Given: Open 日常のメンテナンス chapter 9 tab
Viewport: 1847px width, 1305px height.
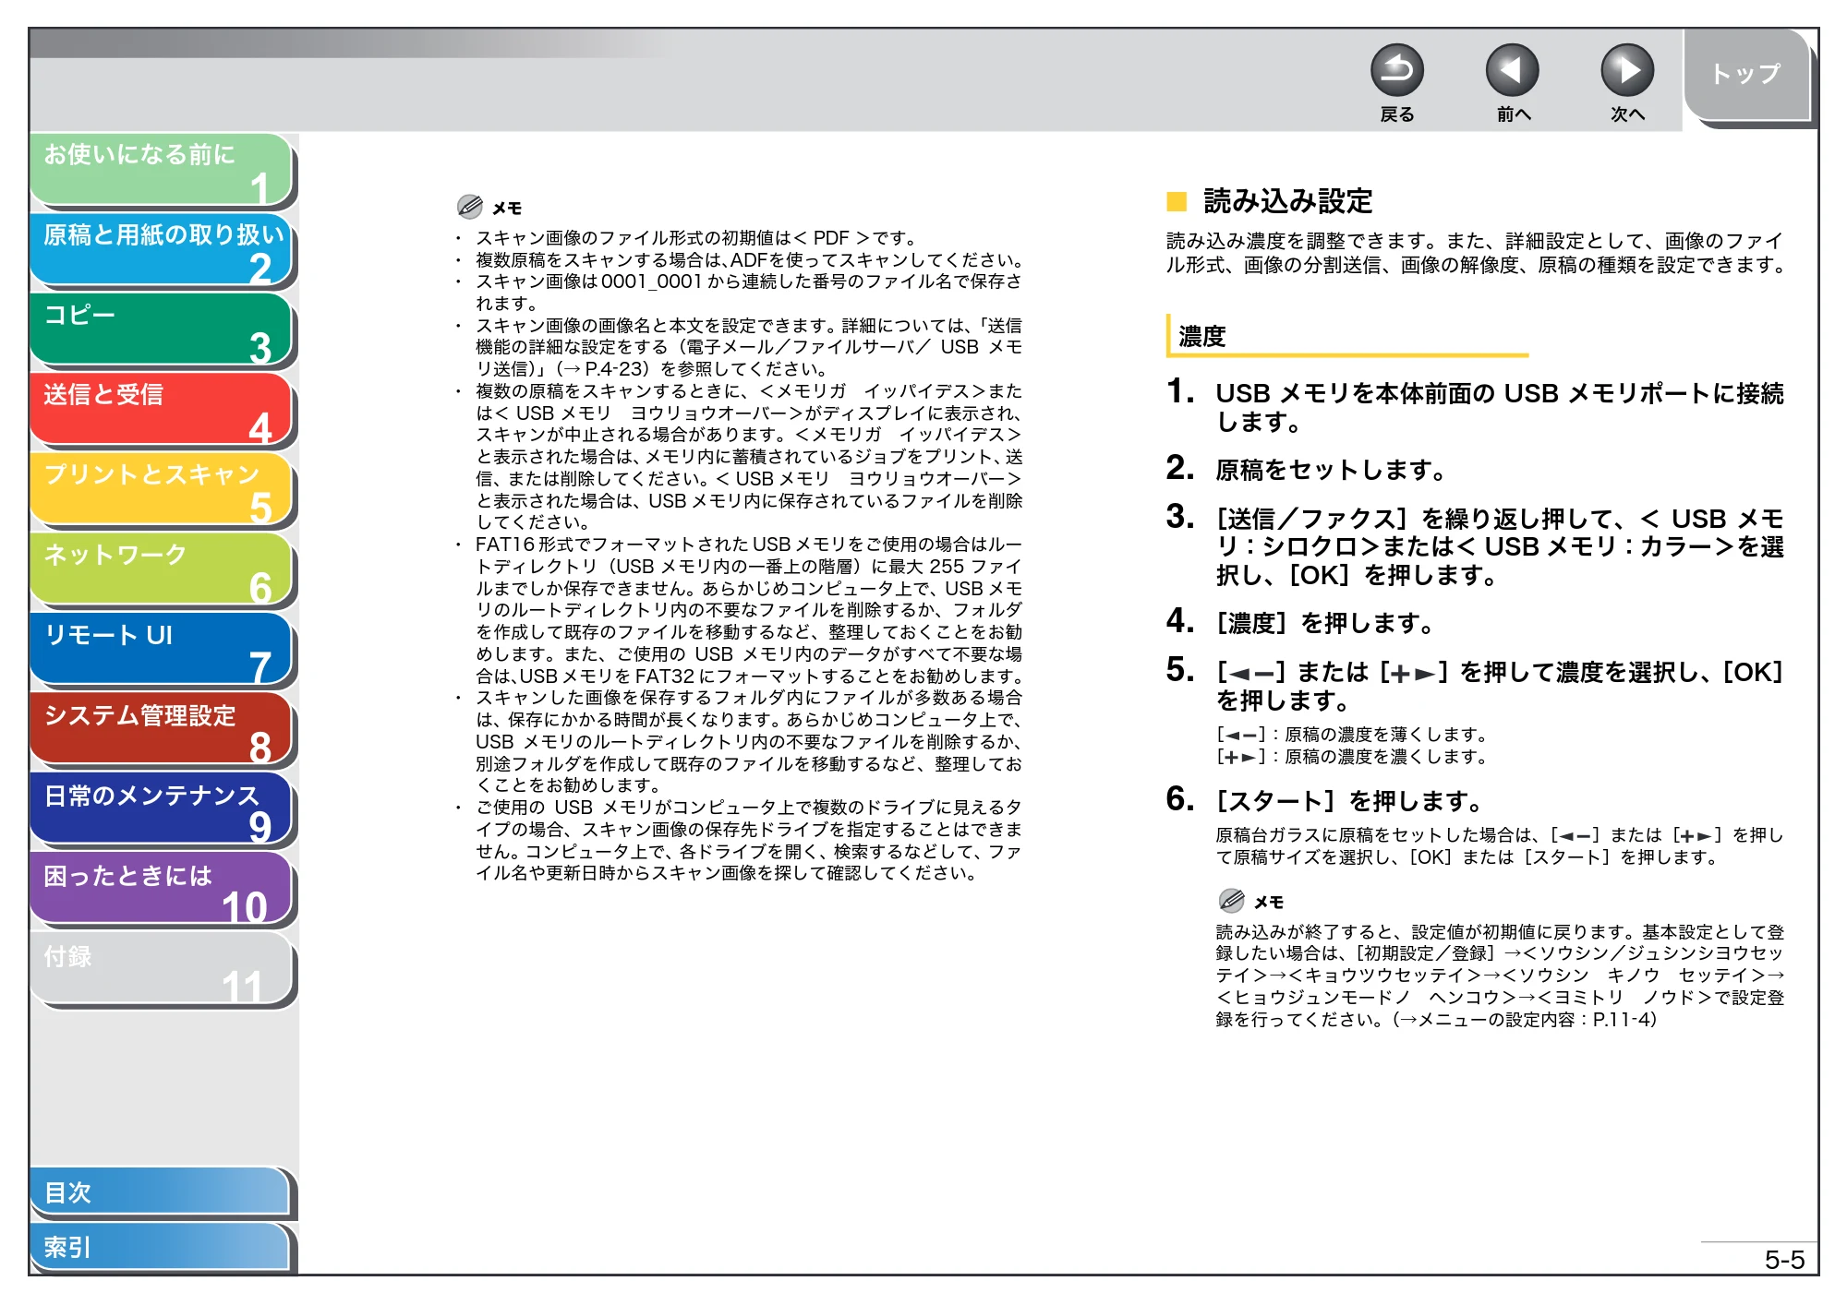Looking at the screenshot, I should tap(162, 810).
